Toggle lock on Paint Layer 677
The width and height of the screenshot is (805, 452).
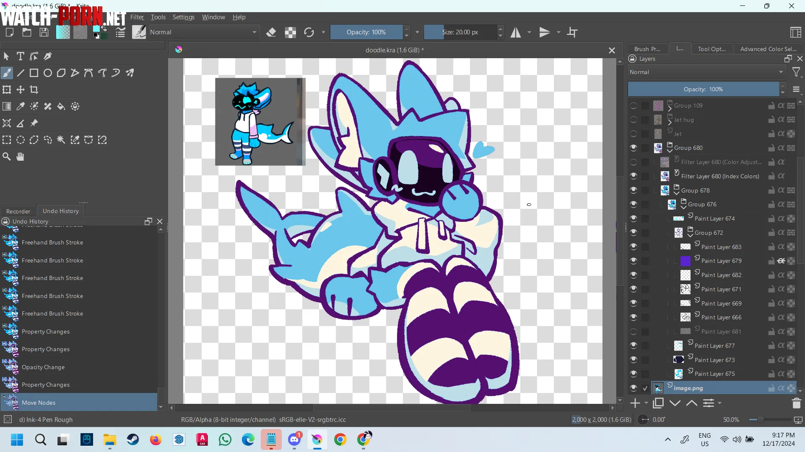pos(771,346)
